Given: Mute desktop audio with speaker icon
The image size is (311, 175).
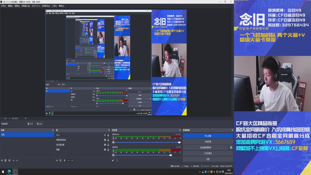Looking at the screenshot, I should coord(114,155).
